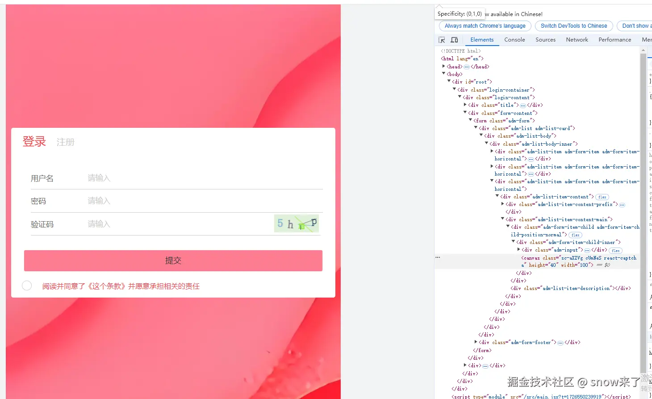
Task: Click the flex badge on the adm-list-item-content row
Action: (x=602, y=197)
